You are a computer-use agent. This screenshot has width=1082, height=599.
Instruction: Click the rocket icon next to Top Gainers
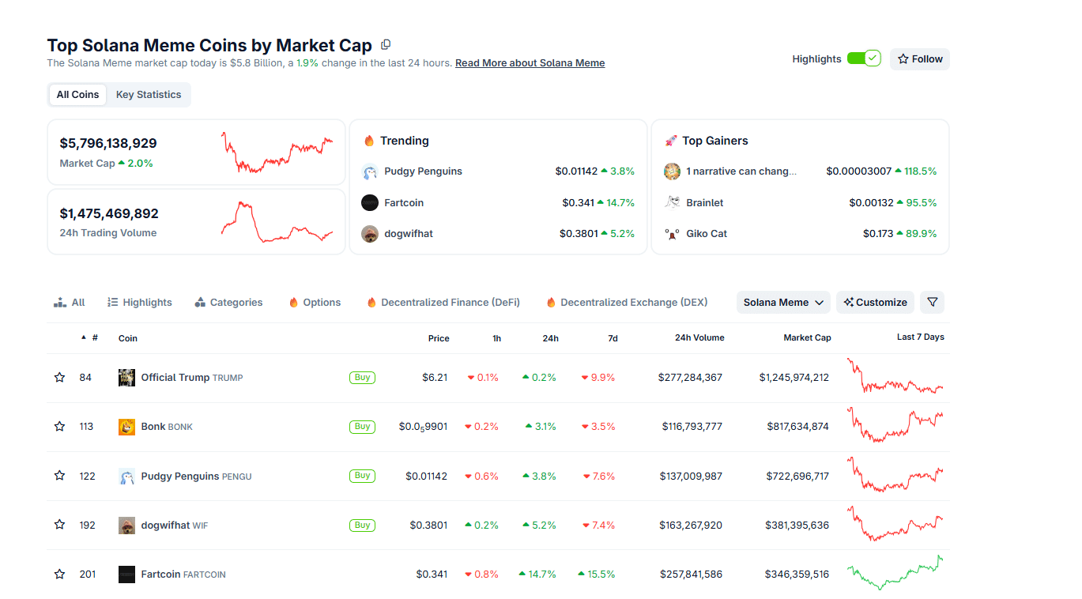[x=670, y=140]
